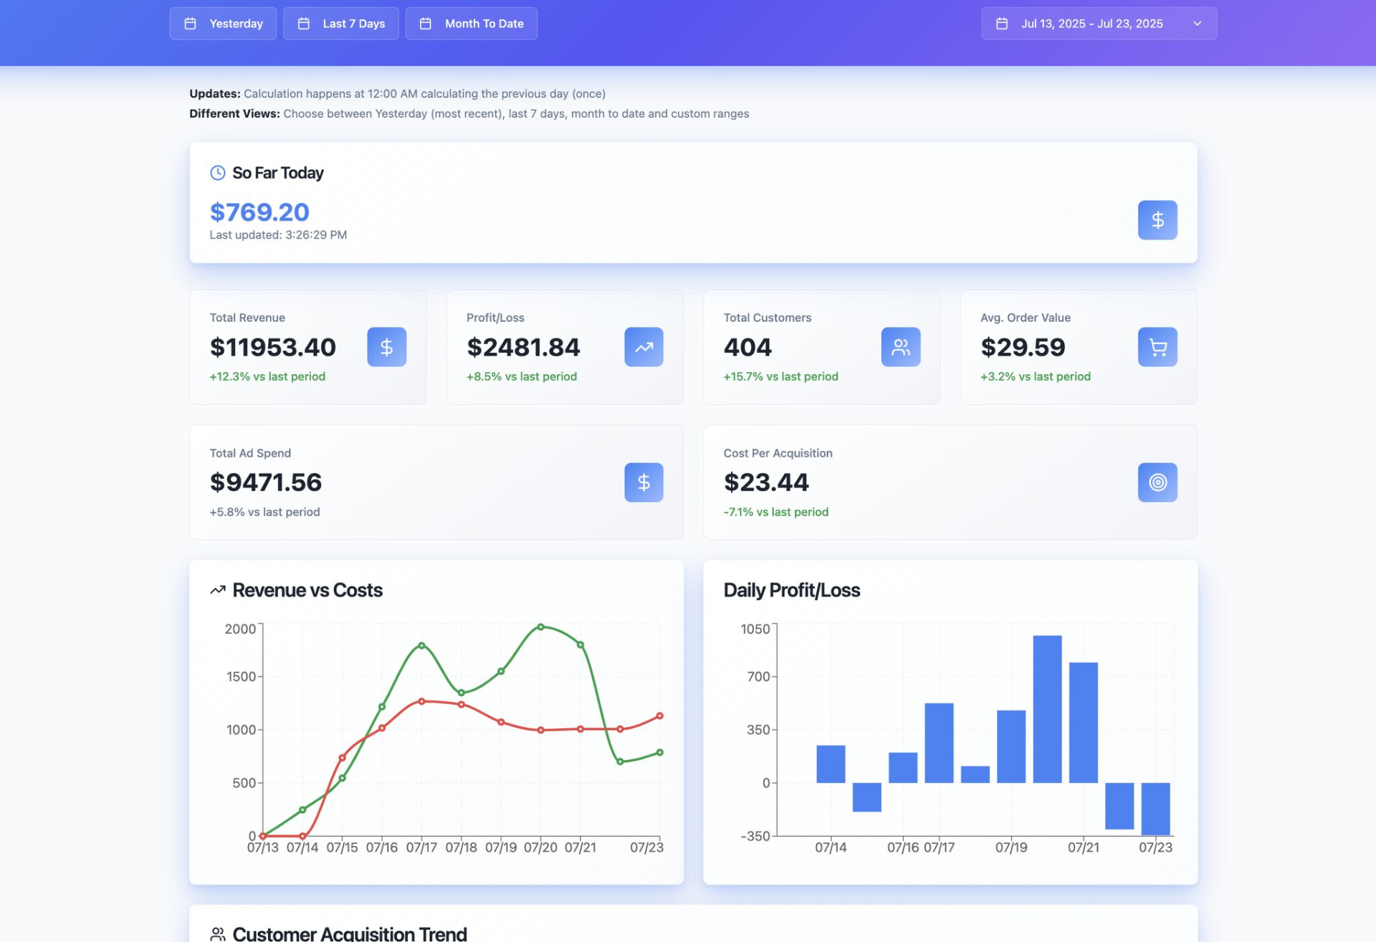Click the red costs data point at 07/17

(421, 701)
